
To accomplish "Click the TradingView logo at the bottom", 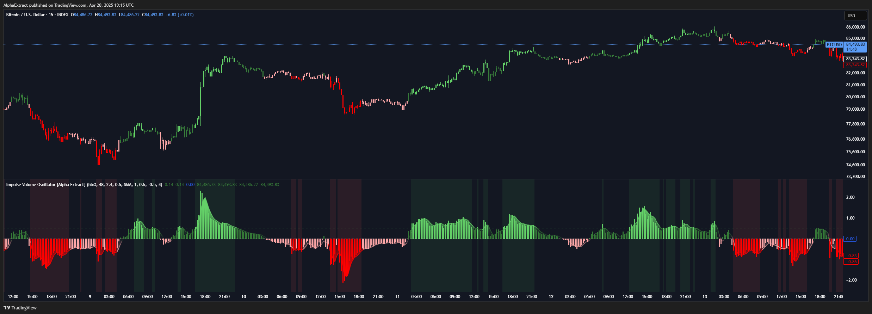I will [20, 308].
